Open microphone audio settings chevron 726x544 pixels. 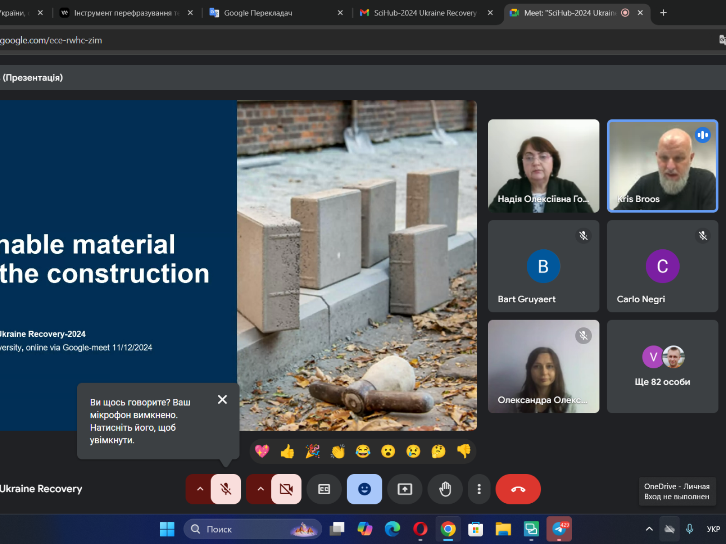[200, 489]
